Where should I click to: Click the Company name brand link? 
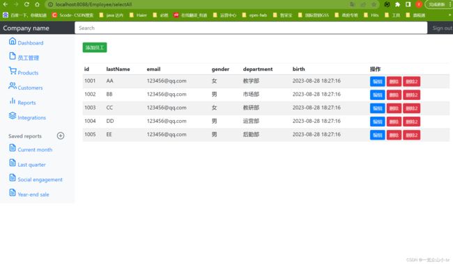tap(26, 28)
